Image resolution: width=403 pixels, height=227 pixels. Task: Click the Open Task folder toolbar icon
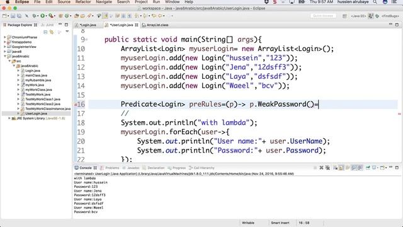pos(82,16)
